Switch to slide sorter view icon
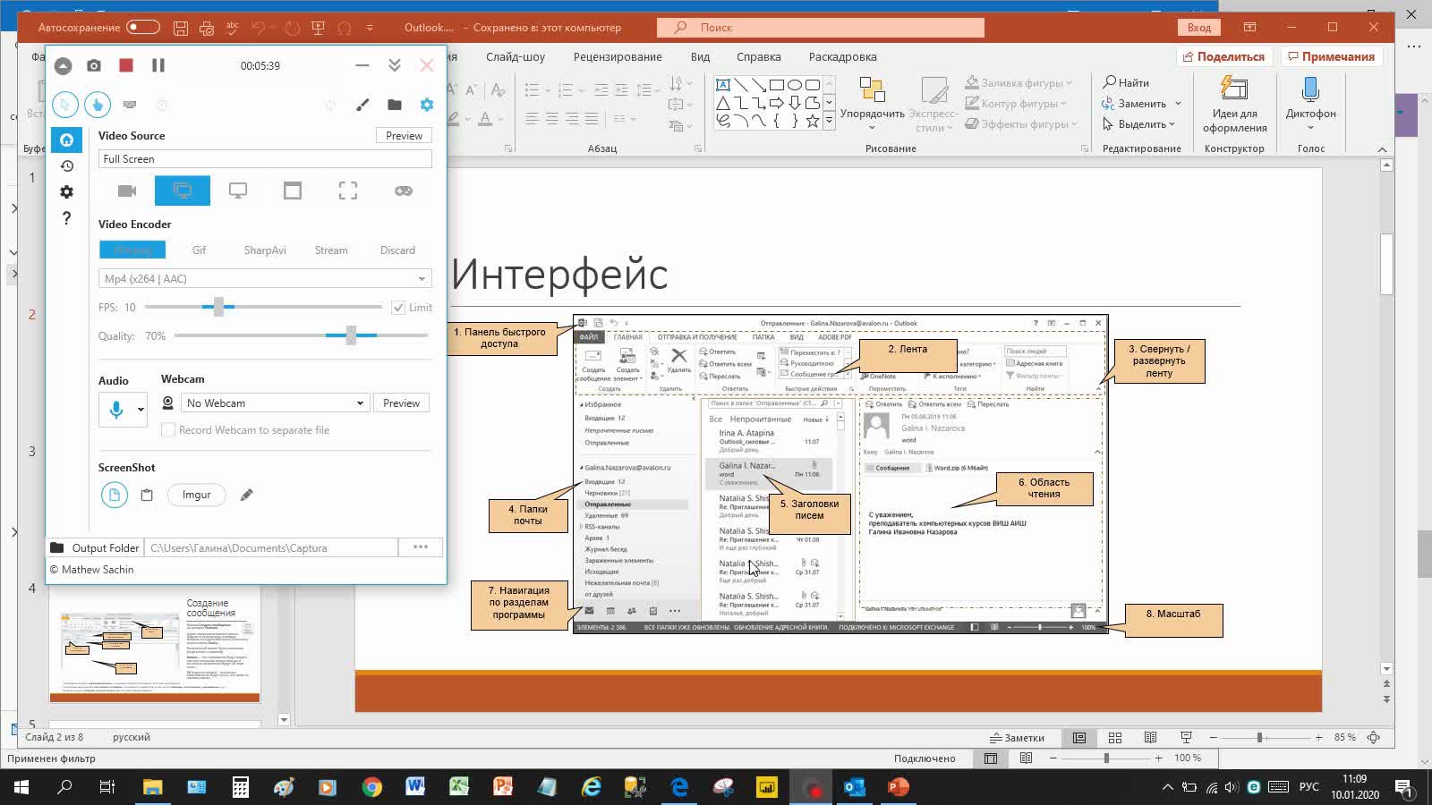The height and width of the screenshot is (805, 1432). click(1114, 738)
